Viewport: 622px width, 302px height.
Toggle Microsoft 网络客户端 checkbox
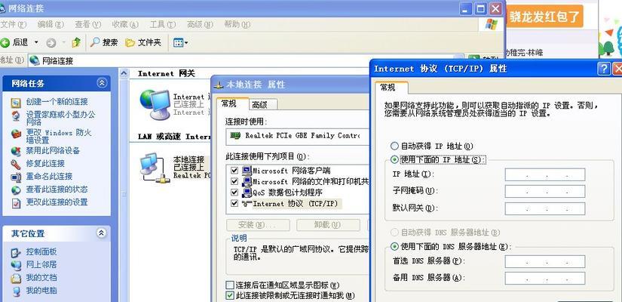pyautogui.click(x=234, y=171)
